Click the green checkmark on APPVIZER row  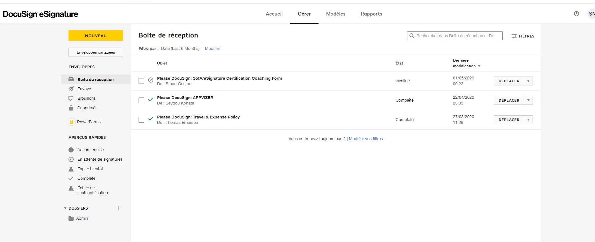[x=151, y=99]
